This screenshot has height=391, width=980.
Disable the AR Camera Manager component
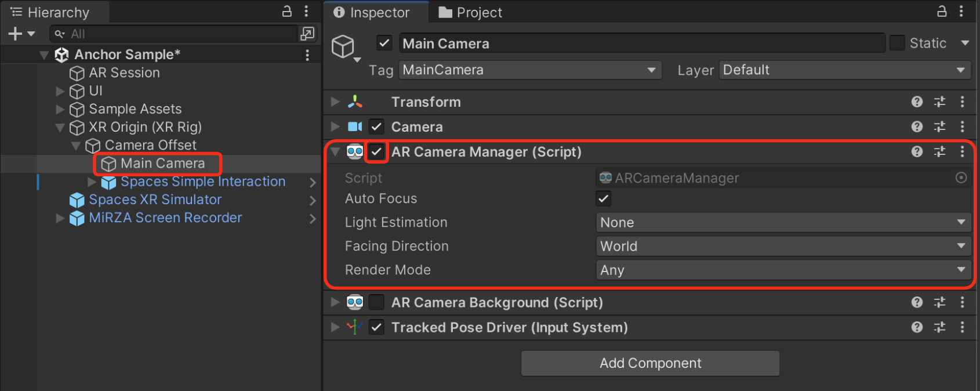(376, 152)
